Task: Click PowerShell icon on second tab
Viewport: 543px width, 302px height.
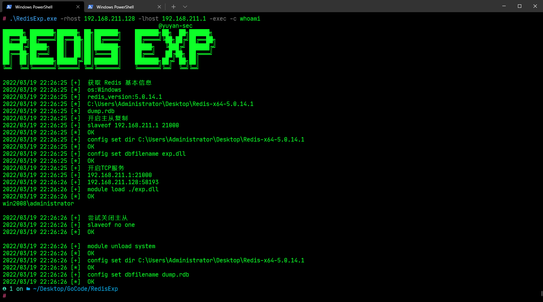Action: (x=90, y=7)
